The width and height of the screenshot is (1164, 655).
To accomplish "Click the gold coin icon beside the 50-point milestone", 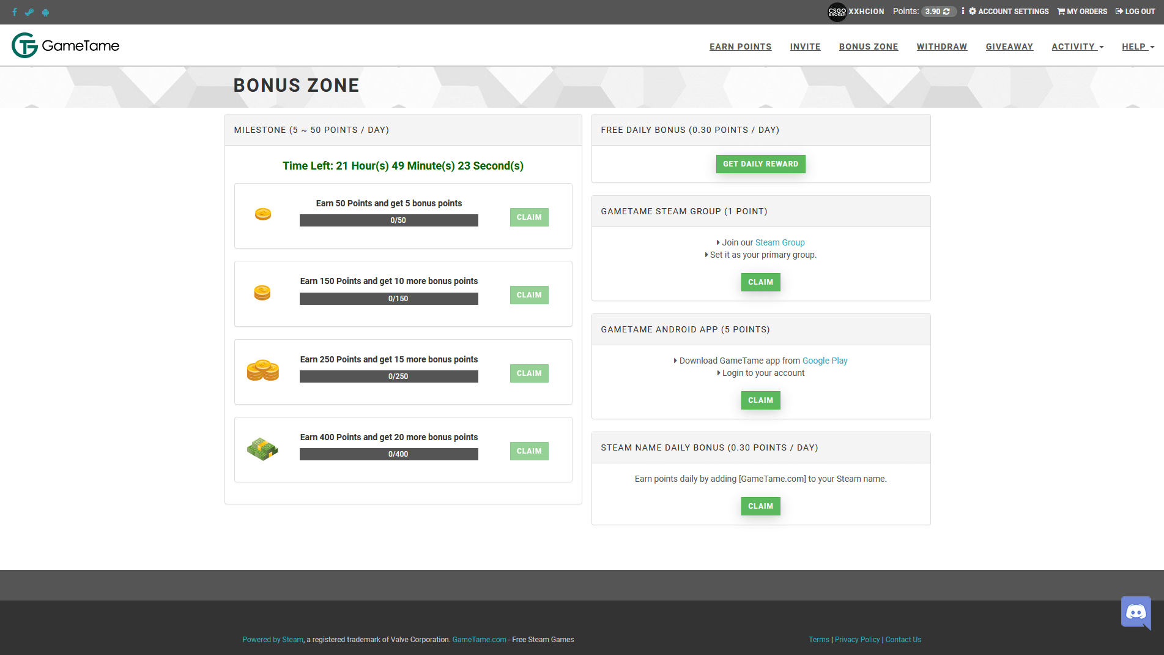I will point(263,215).
